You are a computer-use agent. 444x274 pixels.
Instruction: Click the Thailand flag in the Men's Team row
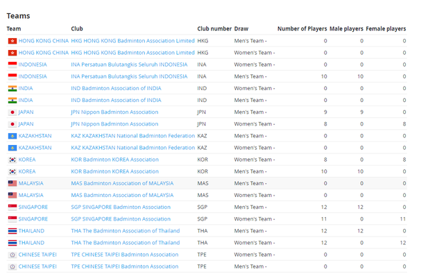[12, 231]
